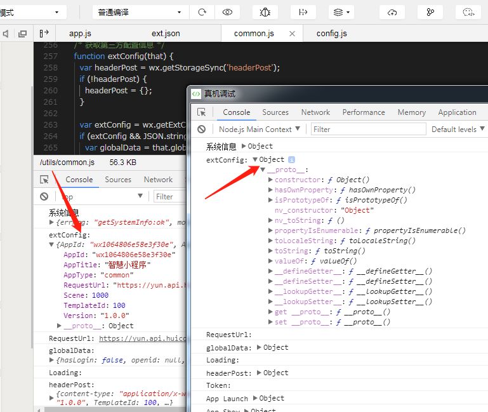Screen dimensions: 488x412
Task: Close the common.js tab
Action: tap(292, 34)
